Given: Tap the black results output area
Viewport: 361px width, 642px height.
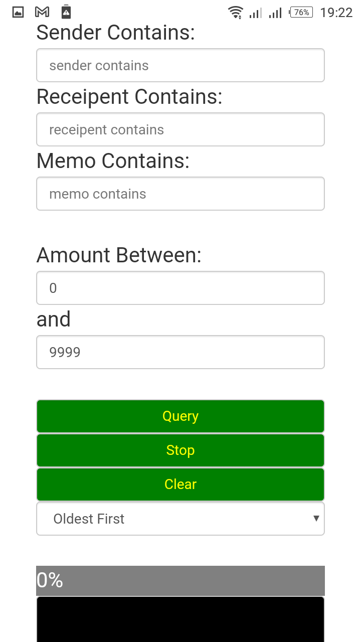Looking at the screenshot, I should (180, 619).
